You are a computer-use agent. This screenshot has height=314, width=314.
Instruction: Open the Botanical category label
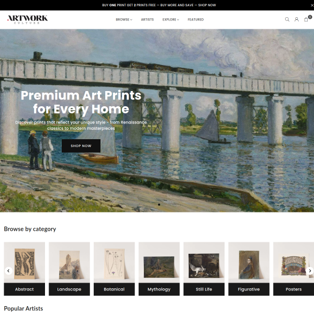(x=114, y=289)
